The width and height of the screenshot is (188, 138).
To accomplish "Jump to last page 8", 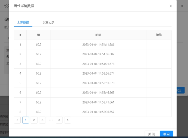I will [x=59, y=120].
